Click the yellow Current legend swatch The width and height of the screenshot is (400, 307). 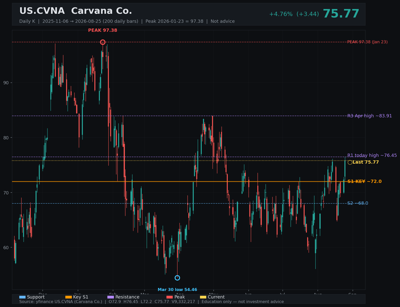coord(203,297)
